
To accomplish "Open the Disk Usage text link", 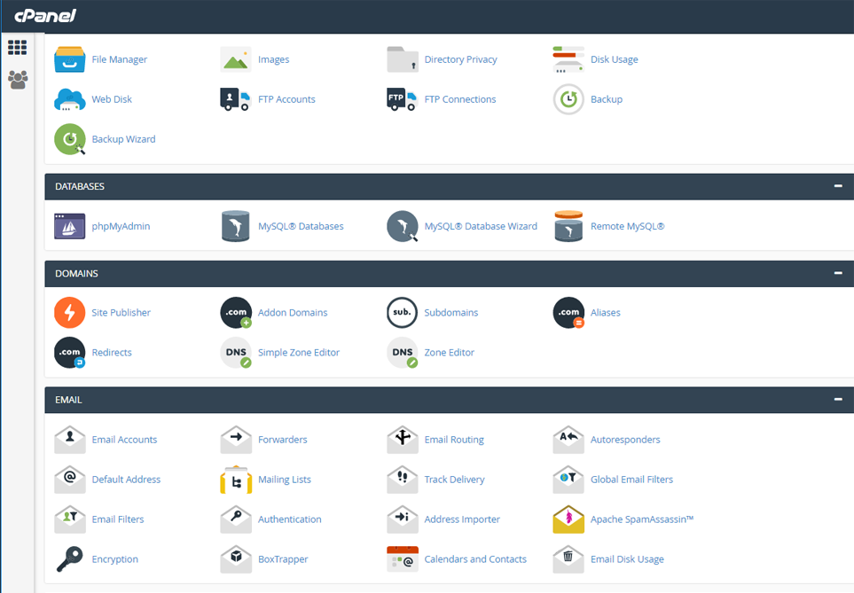I will [615, 59].
